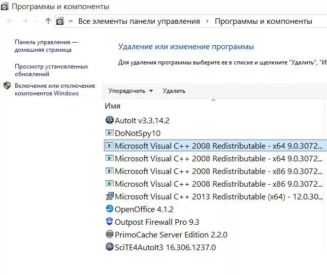Click the OpenOffice 4.1.2 icon

pos(110,209)
